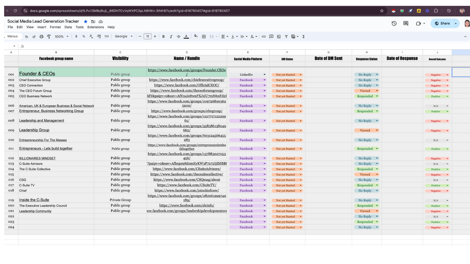Image resolution: width=470 pixels, height=264 pixels.
Task: Open version history clock icon
Action: pyautogui.click(x=394, y=23)
